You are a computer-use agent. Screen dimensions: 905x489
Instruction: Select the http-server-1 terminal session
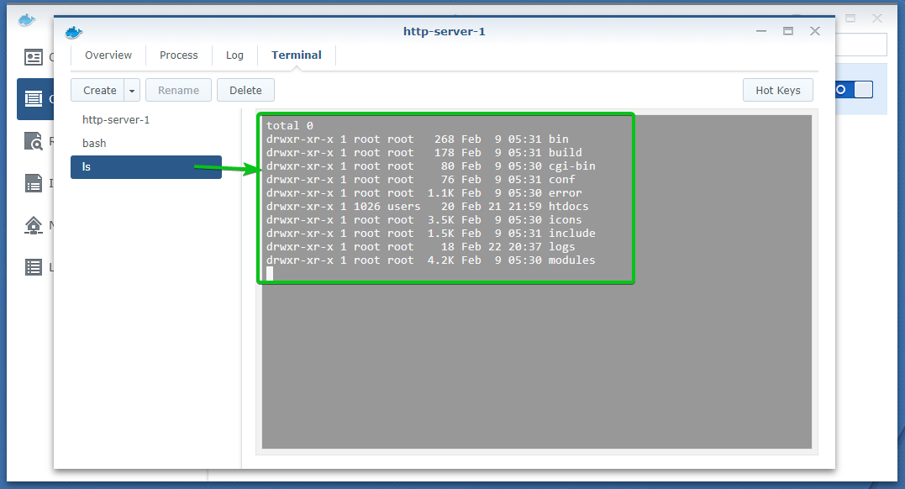coord(146,120)
